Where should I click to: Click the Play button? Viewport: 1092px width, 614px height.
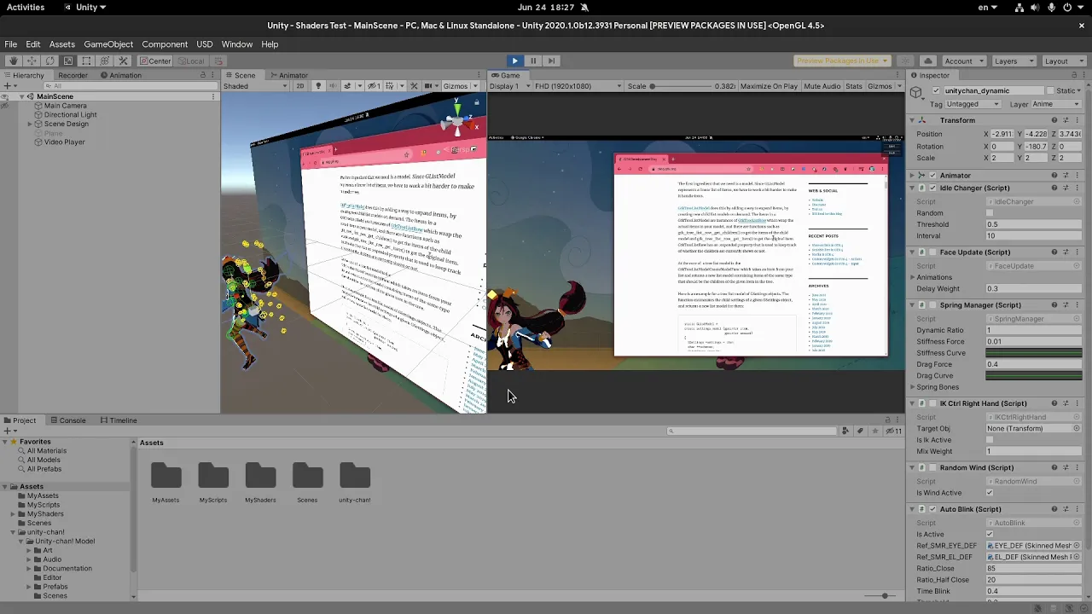514,61
